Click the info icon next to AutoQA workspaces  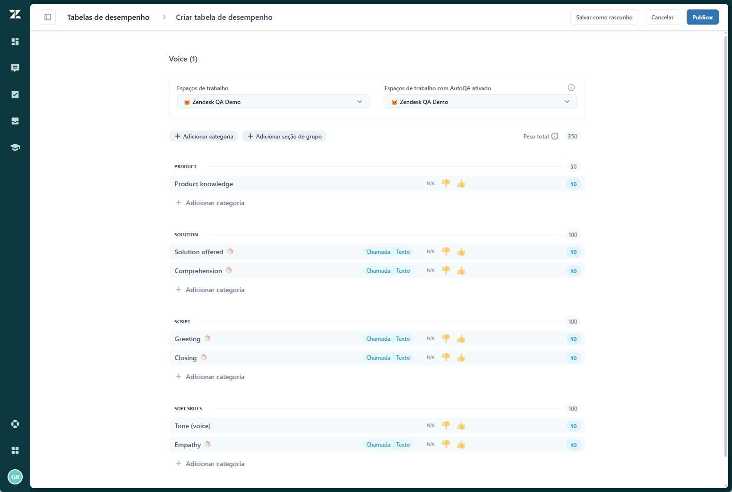571,87
